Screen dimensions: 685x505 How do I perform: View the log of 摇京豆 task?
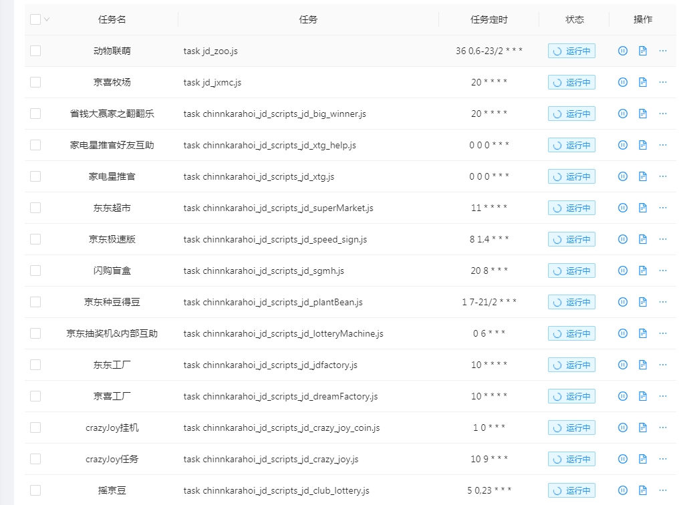[643, 490]
